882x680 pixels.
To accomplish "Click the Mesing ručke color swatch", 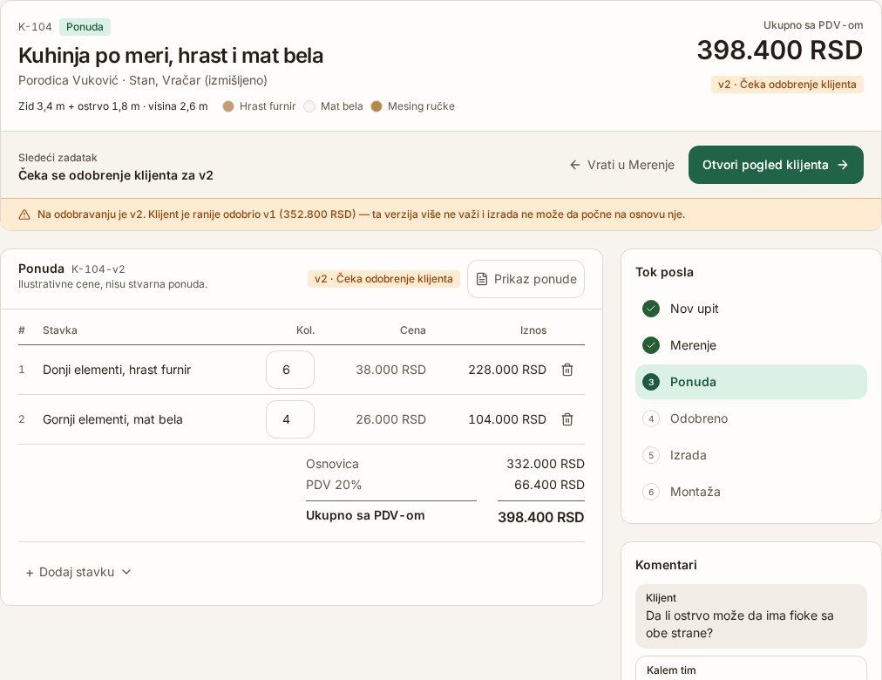I will [x=377, y=106].
